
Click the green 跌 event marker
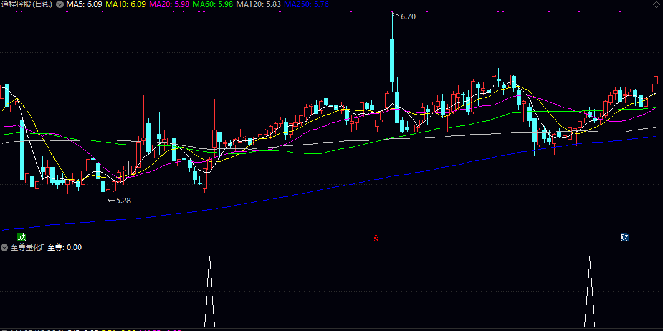point(22,237)
